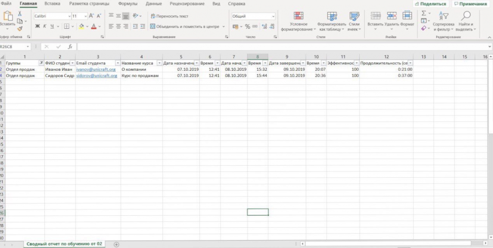Open the font size 11 dropdown
Viewport: 493px width, 248px height.
(x=86, y=16)
